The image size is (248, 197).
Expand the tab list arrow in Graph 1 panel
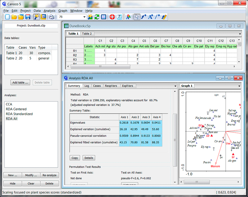[240, 86]
